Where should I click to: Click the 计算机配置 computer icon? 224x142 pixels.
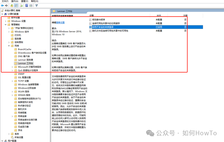[6, 14]
